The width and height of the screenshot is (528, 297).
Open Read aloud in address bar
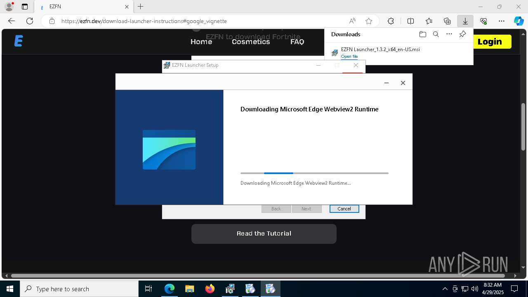(x=352, y=21)
